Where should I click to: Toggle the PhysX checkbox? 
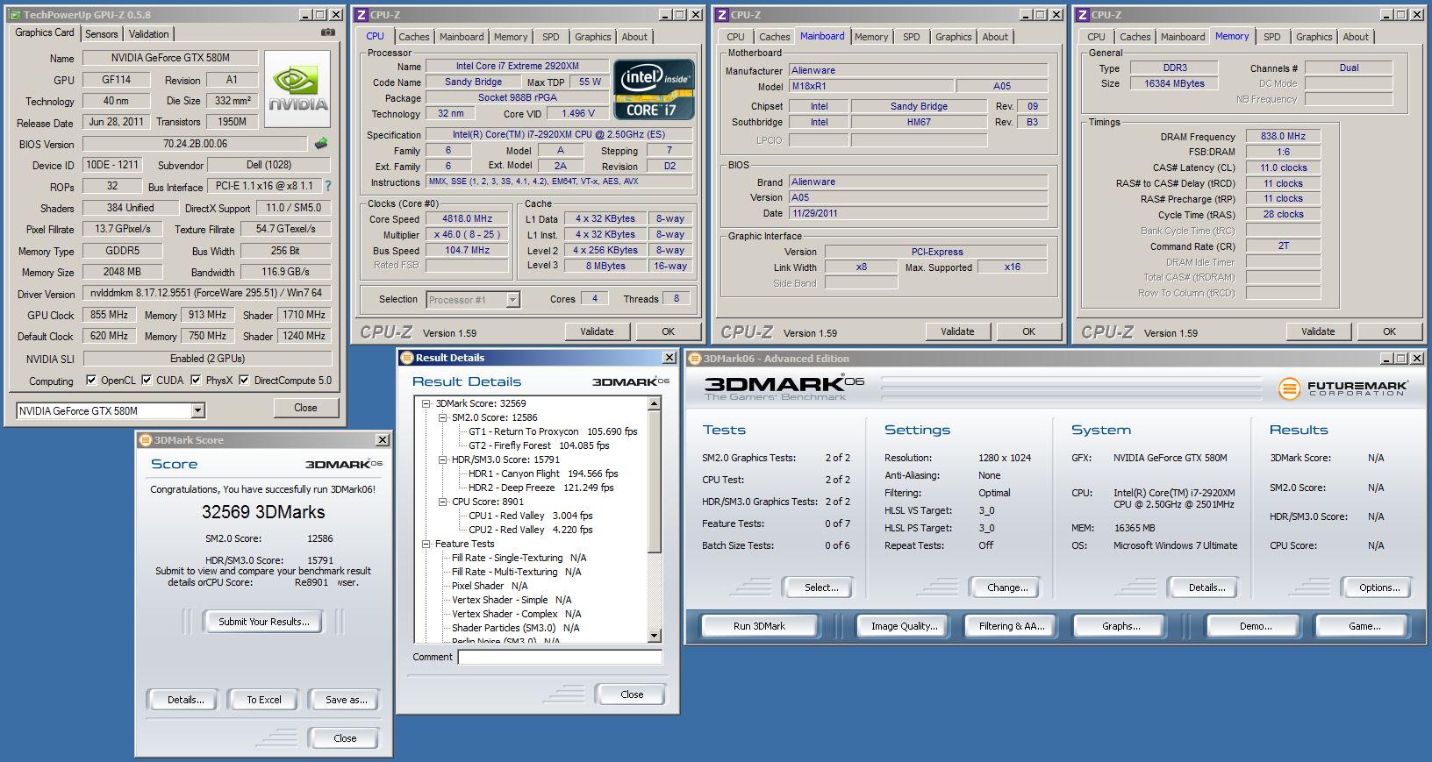click(x=196, y=380)
